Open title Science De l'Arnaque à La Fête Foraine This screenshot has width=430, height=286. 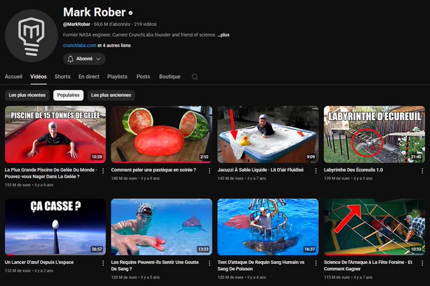click(368, 265)
